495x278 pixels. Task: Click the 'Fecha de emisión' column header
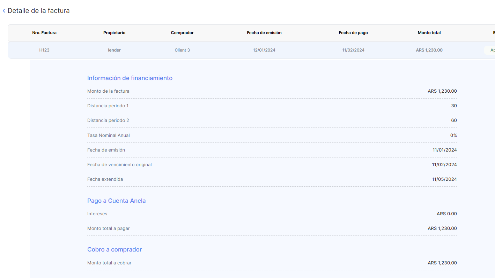click(x=264, y=33)
